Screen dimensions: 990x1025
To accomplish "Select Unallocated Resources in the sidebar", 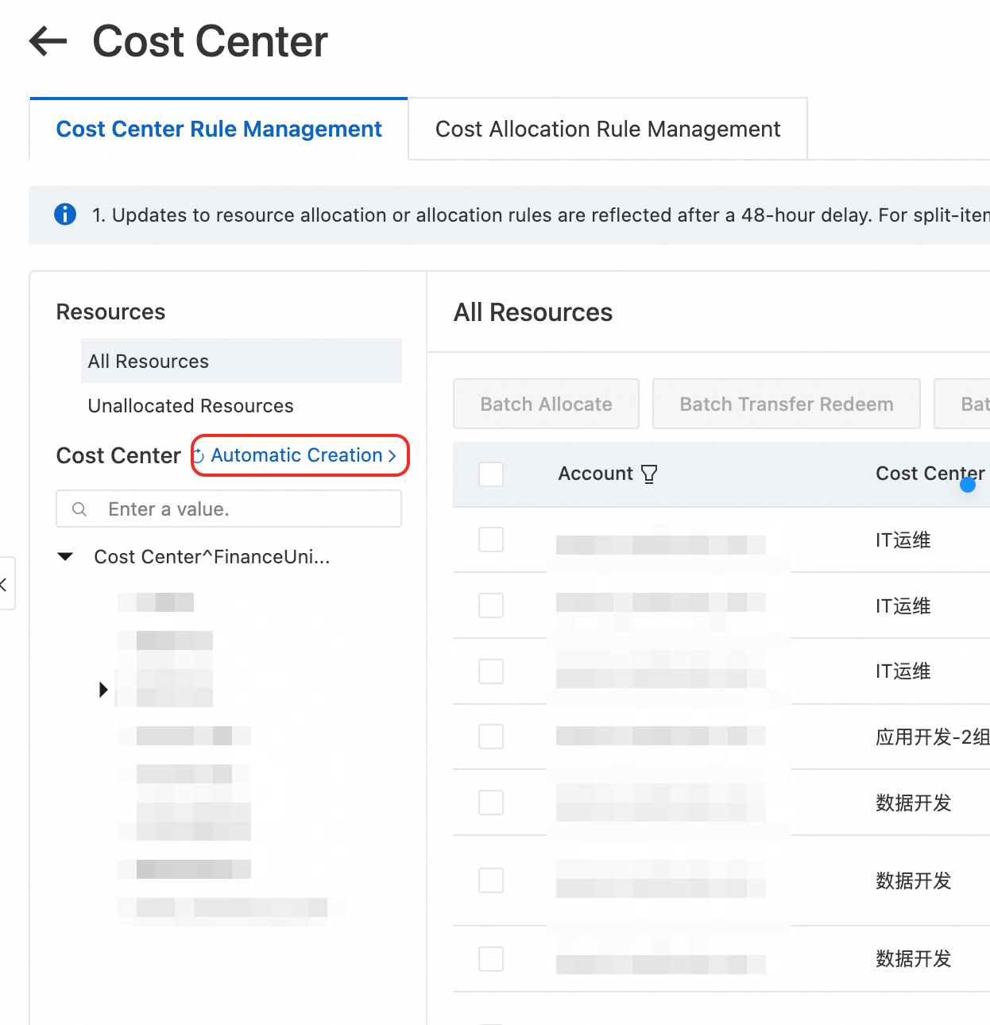I will click(x=191, y=406).
